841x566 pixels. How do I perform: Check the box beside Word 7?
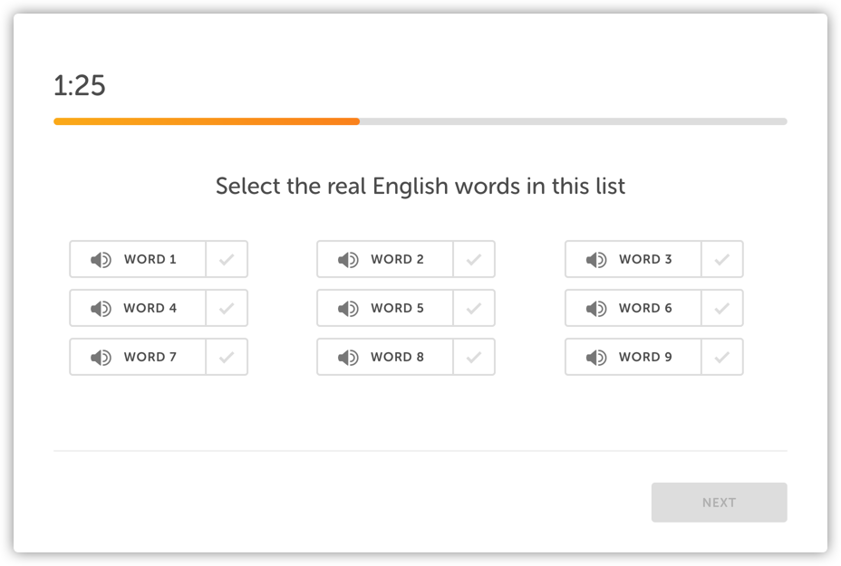pos(227,358)
